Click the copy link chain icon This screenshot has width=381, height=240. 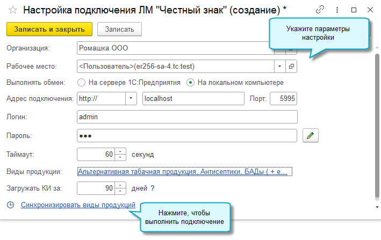point(320,10)
